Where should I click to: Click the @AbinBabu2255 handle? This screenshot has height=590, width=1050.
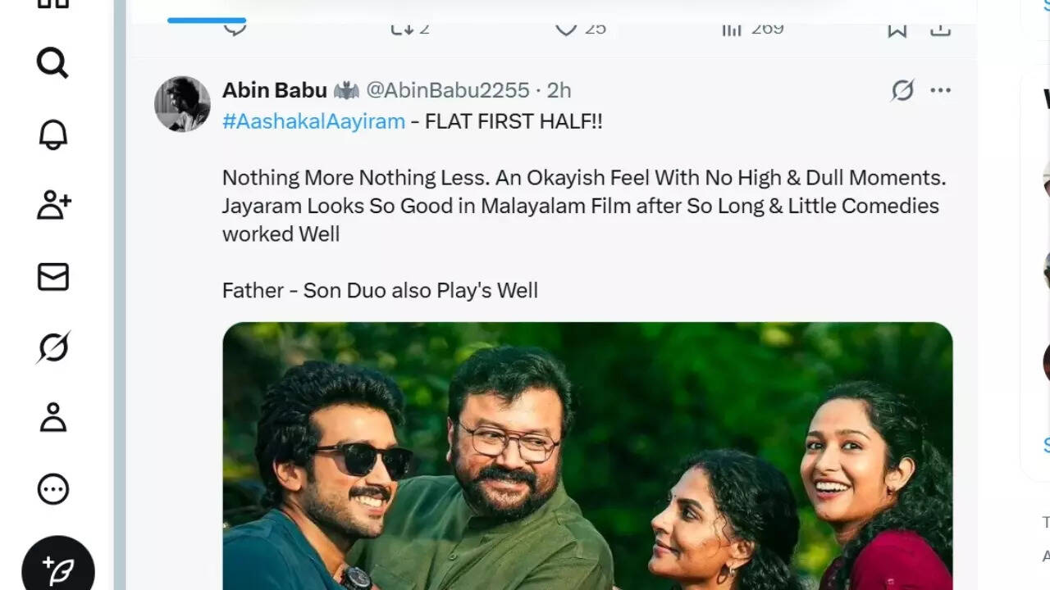[447, 90]
